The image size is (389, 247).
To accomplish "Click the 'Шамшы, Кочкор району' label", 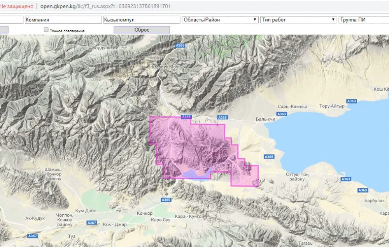I will [53, 174].
